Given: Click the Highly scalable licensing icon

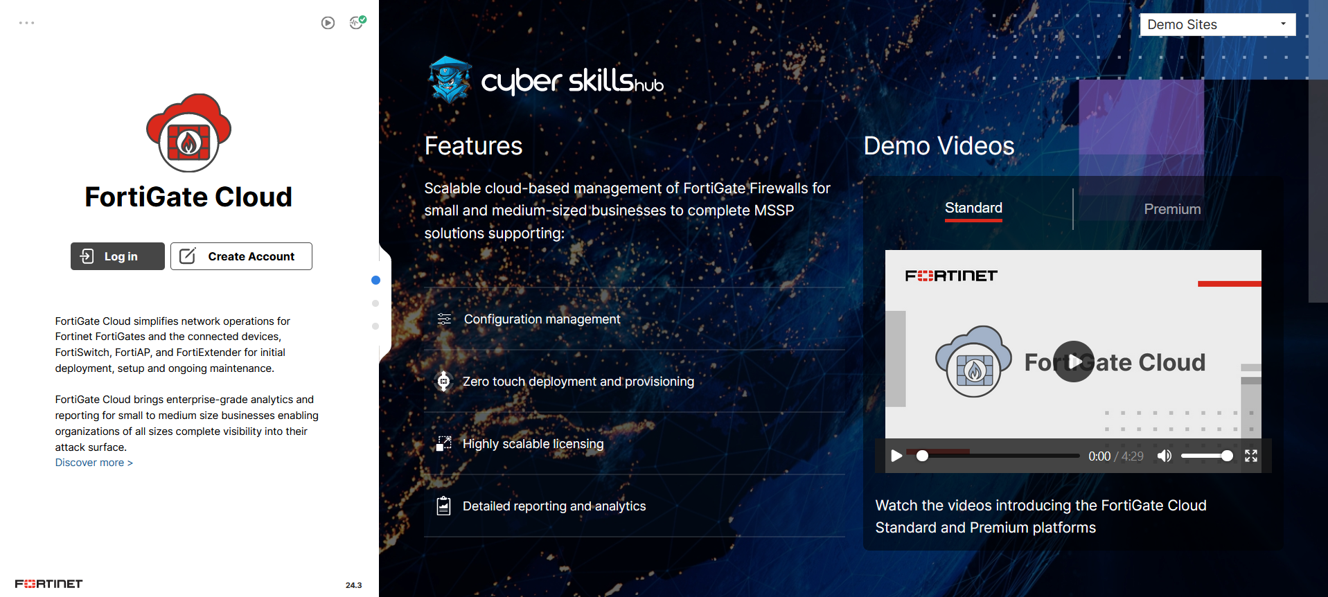Looking at the screenshot, I should (443, 444).
